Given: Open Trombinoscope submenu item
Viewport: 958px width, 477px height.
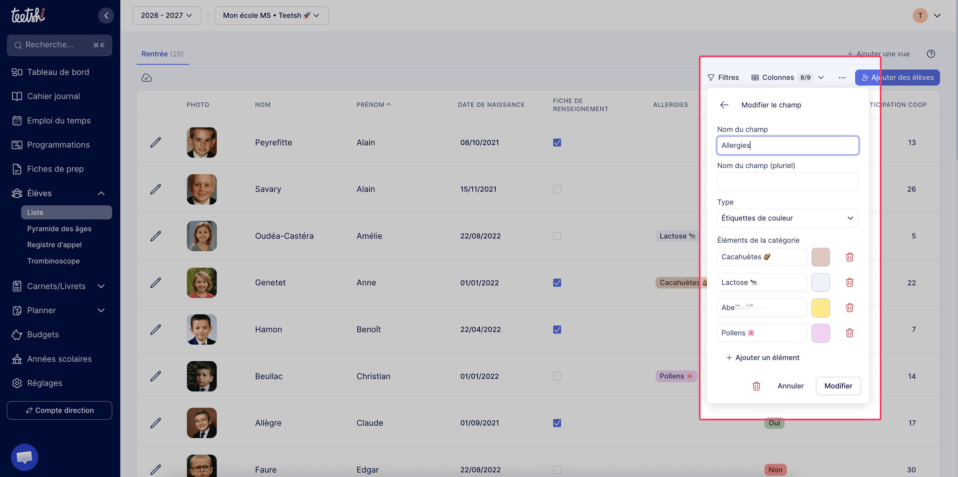Looking at the screenshot, I should tap(53, 261).
